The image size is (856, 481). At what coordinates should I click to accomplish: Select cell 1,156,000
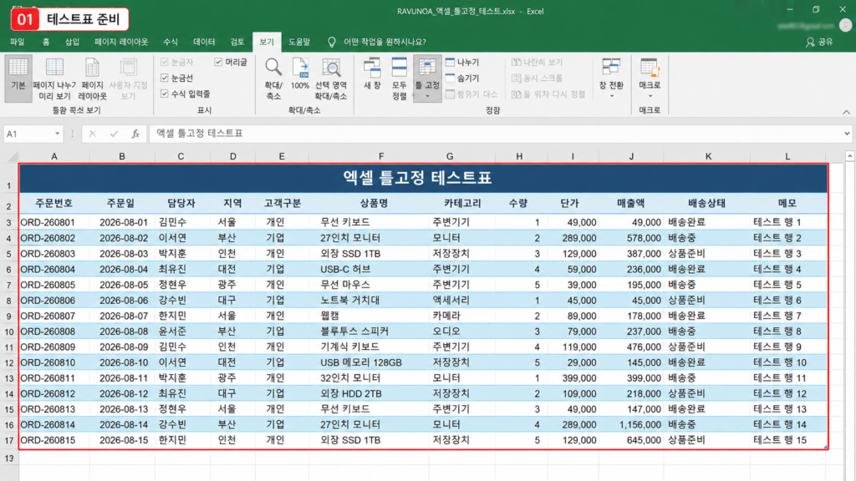click(631, 425)
